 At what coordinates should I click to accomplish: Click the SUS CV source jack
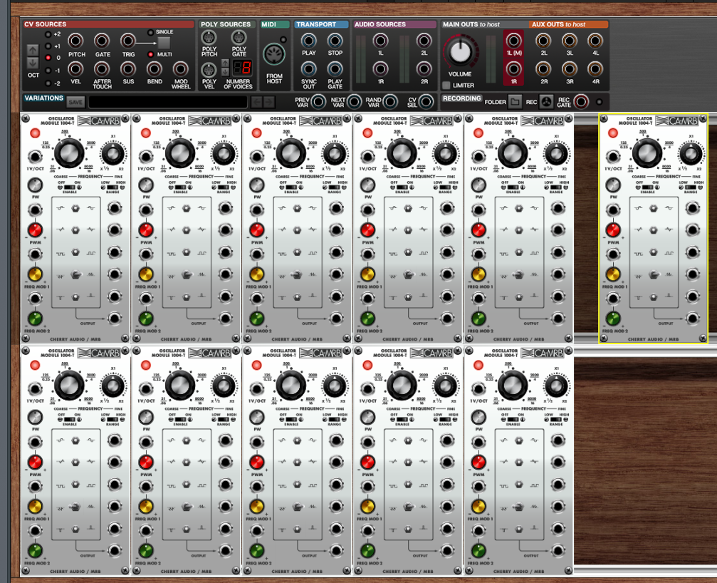point(128,69)
